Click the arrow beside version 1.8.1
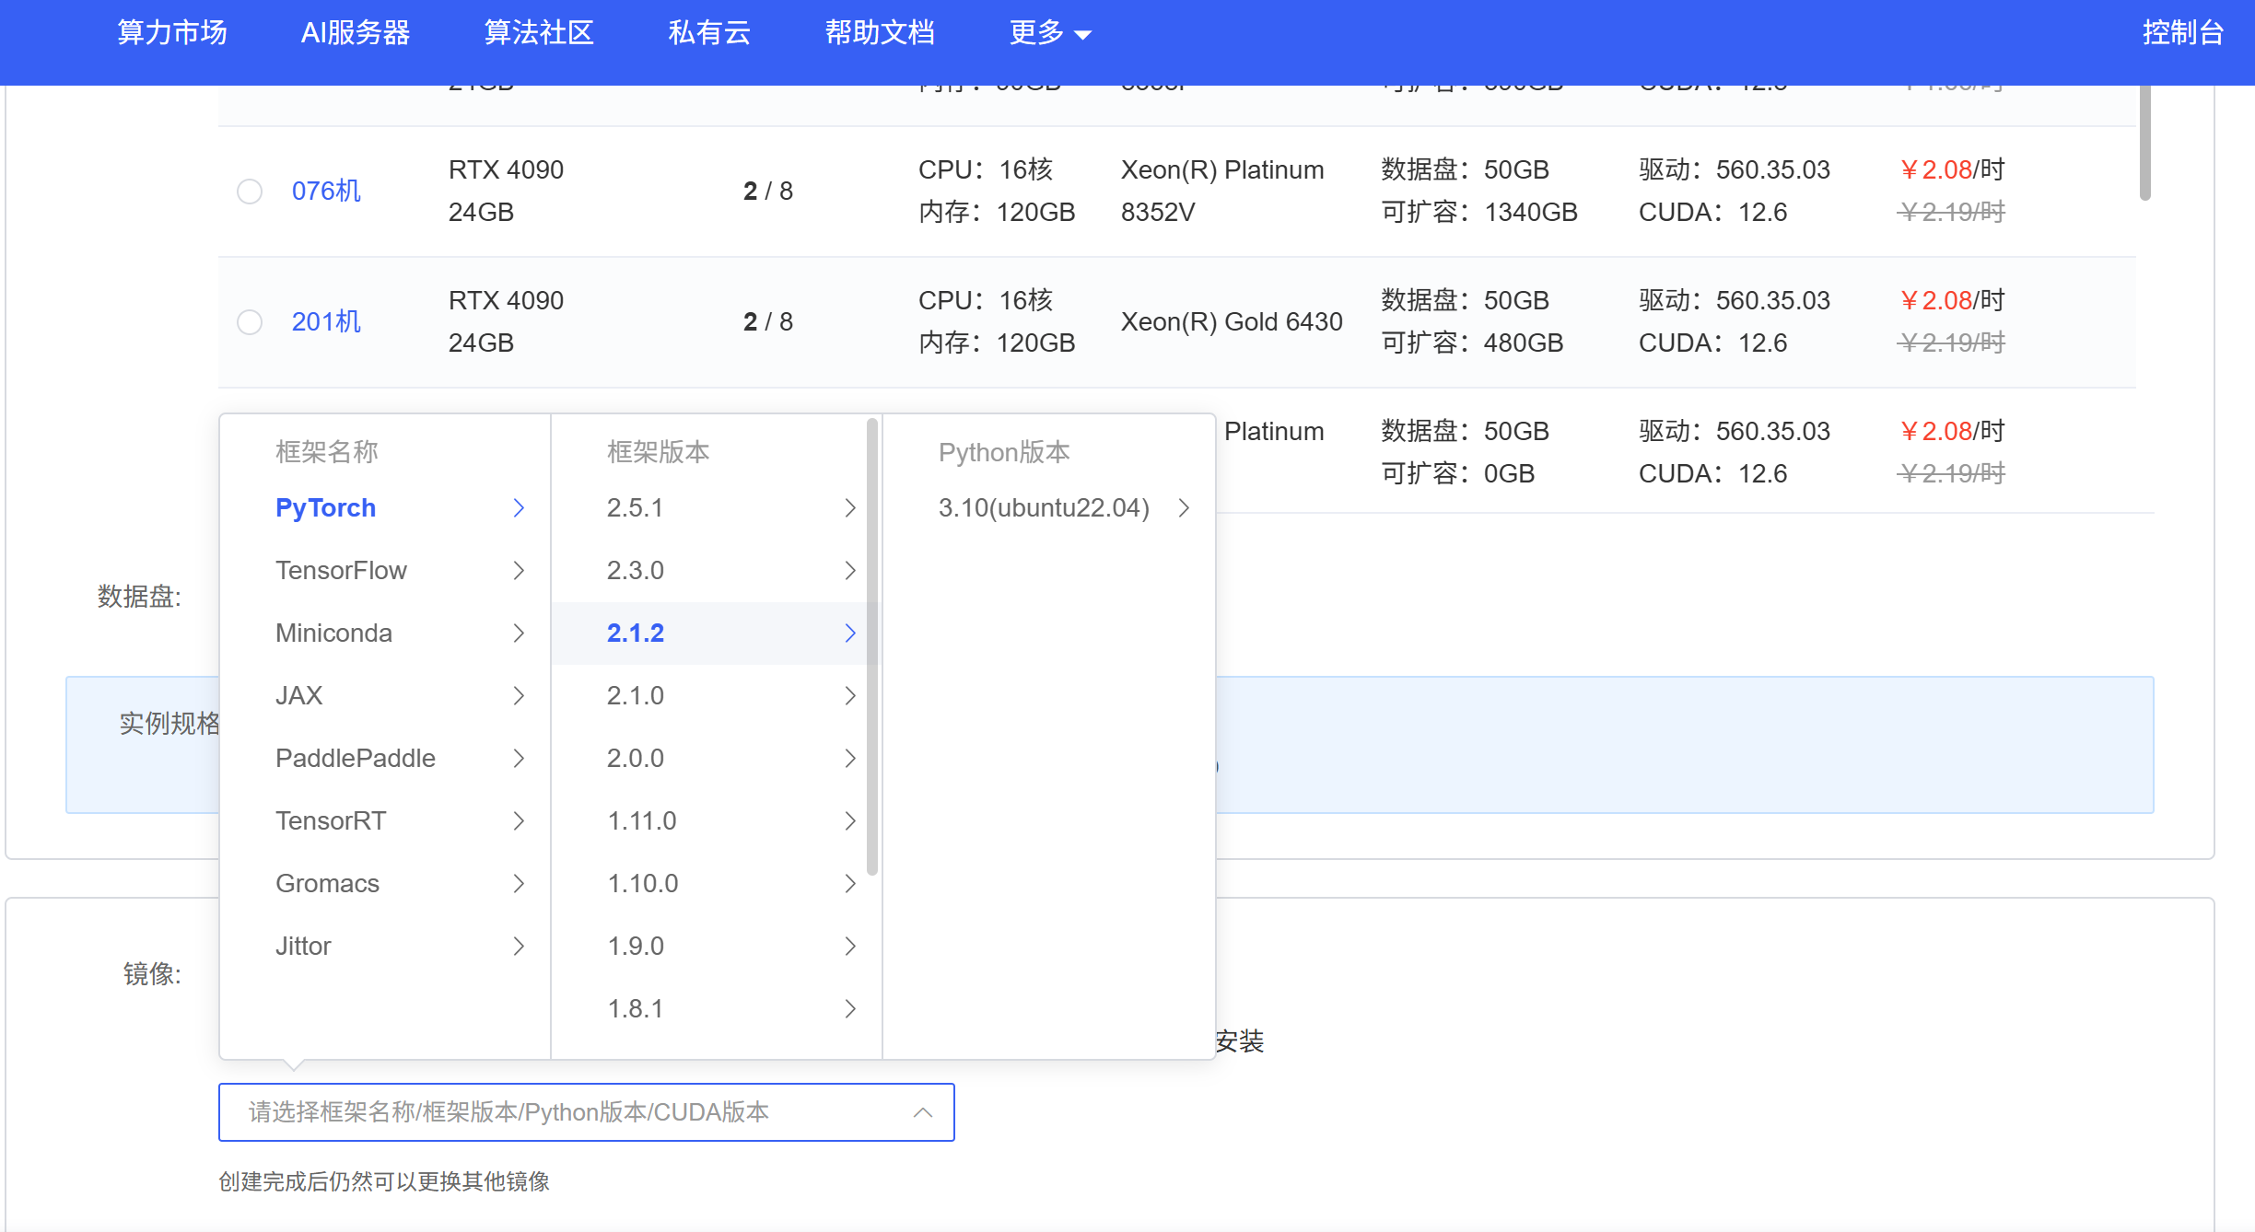2255x1232 pixels. coord(850,1009)
